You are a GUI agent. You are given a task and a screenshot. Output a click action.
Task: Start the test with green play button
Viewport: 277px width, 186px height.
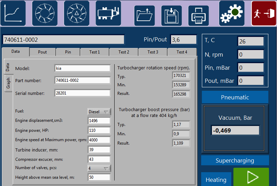point(251,177)
